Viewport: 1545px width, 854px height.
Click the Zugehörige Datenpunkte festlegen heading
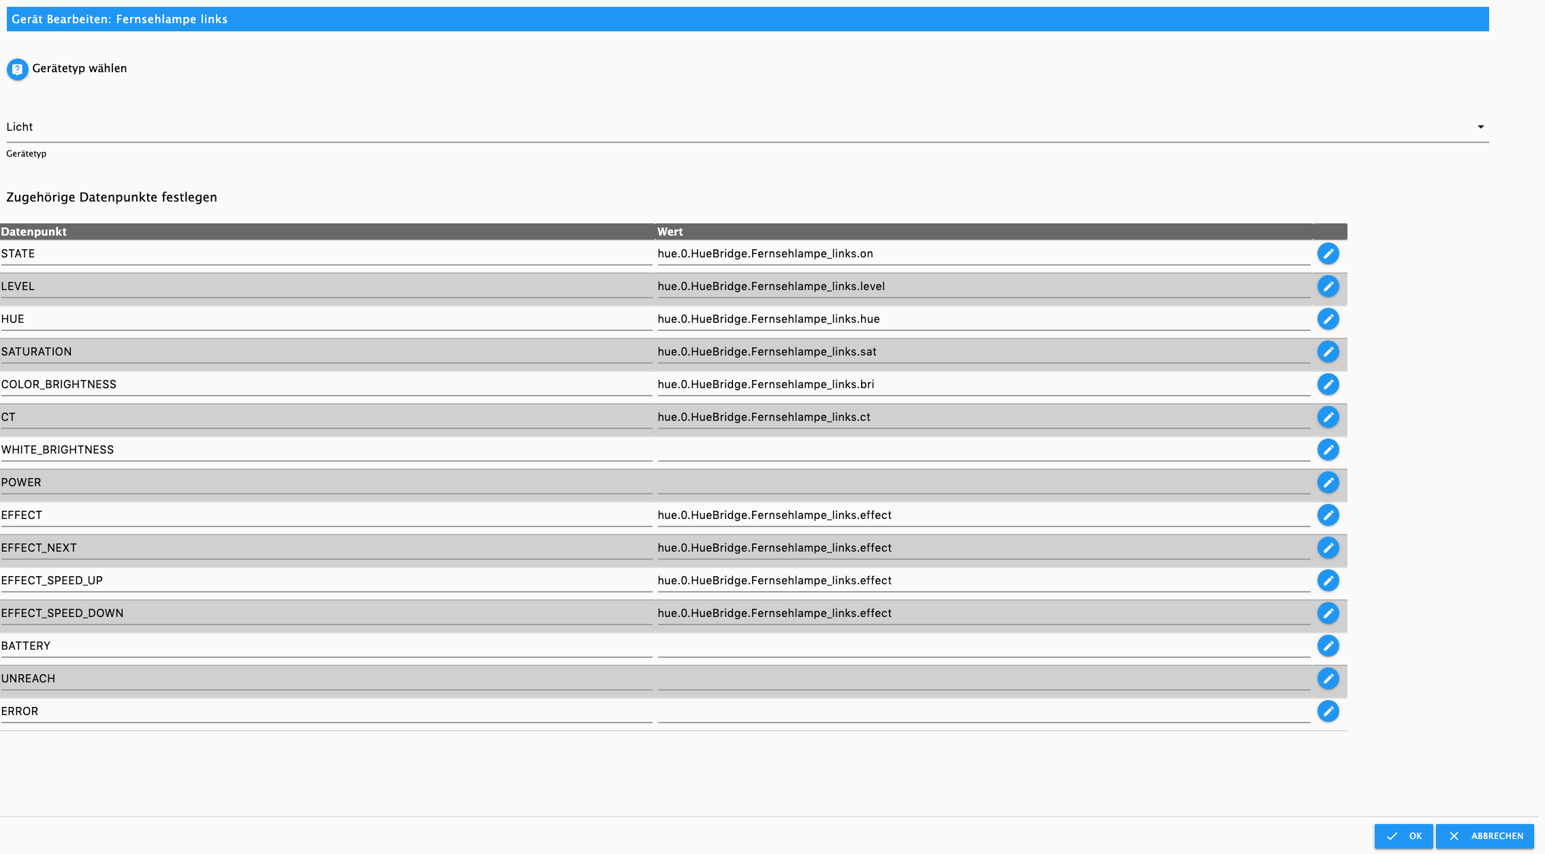tap(112, 197)
